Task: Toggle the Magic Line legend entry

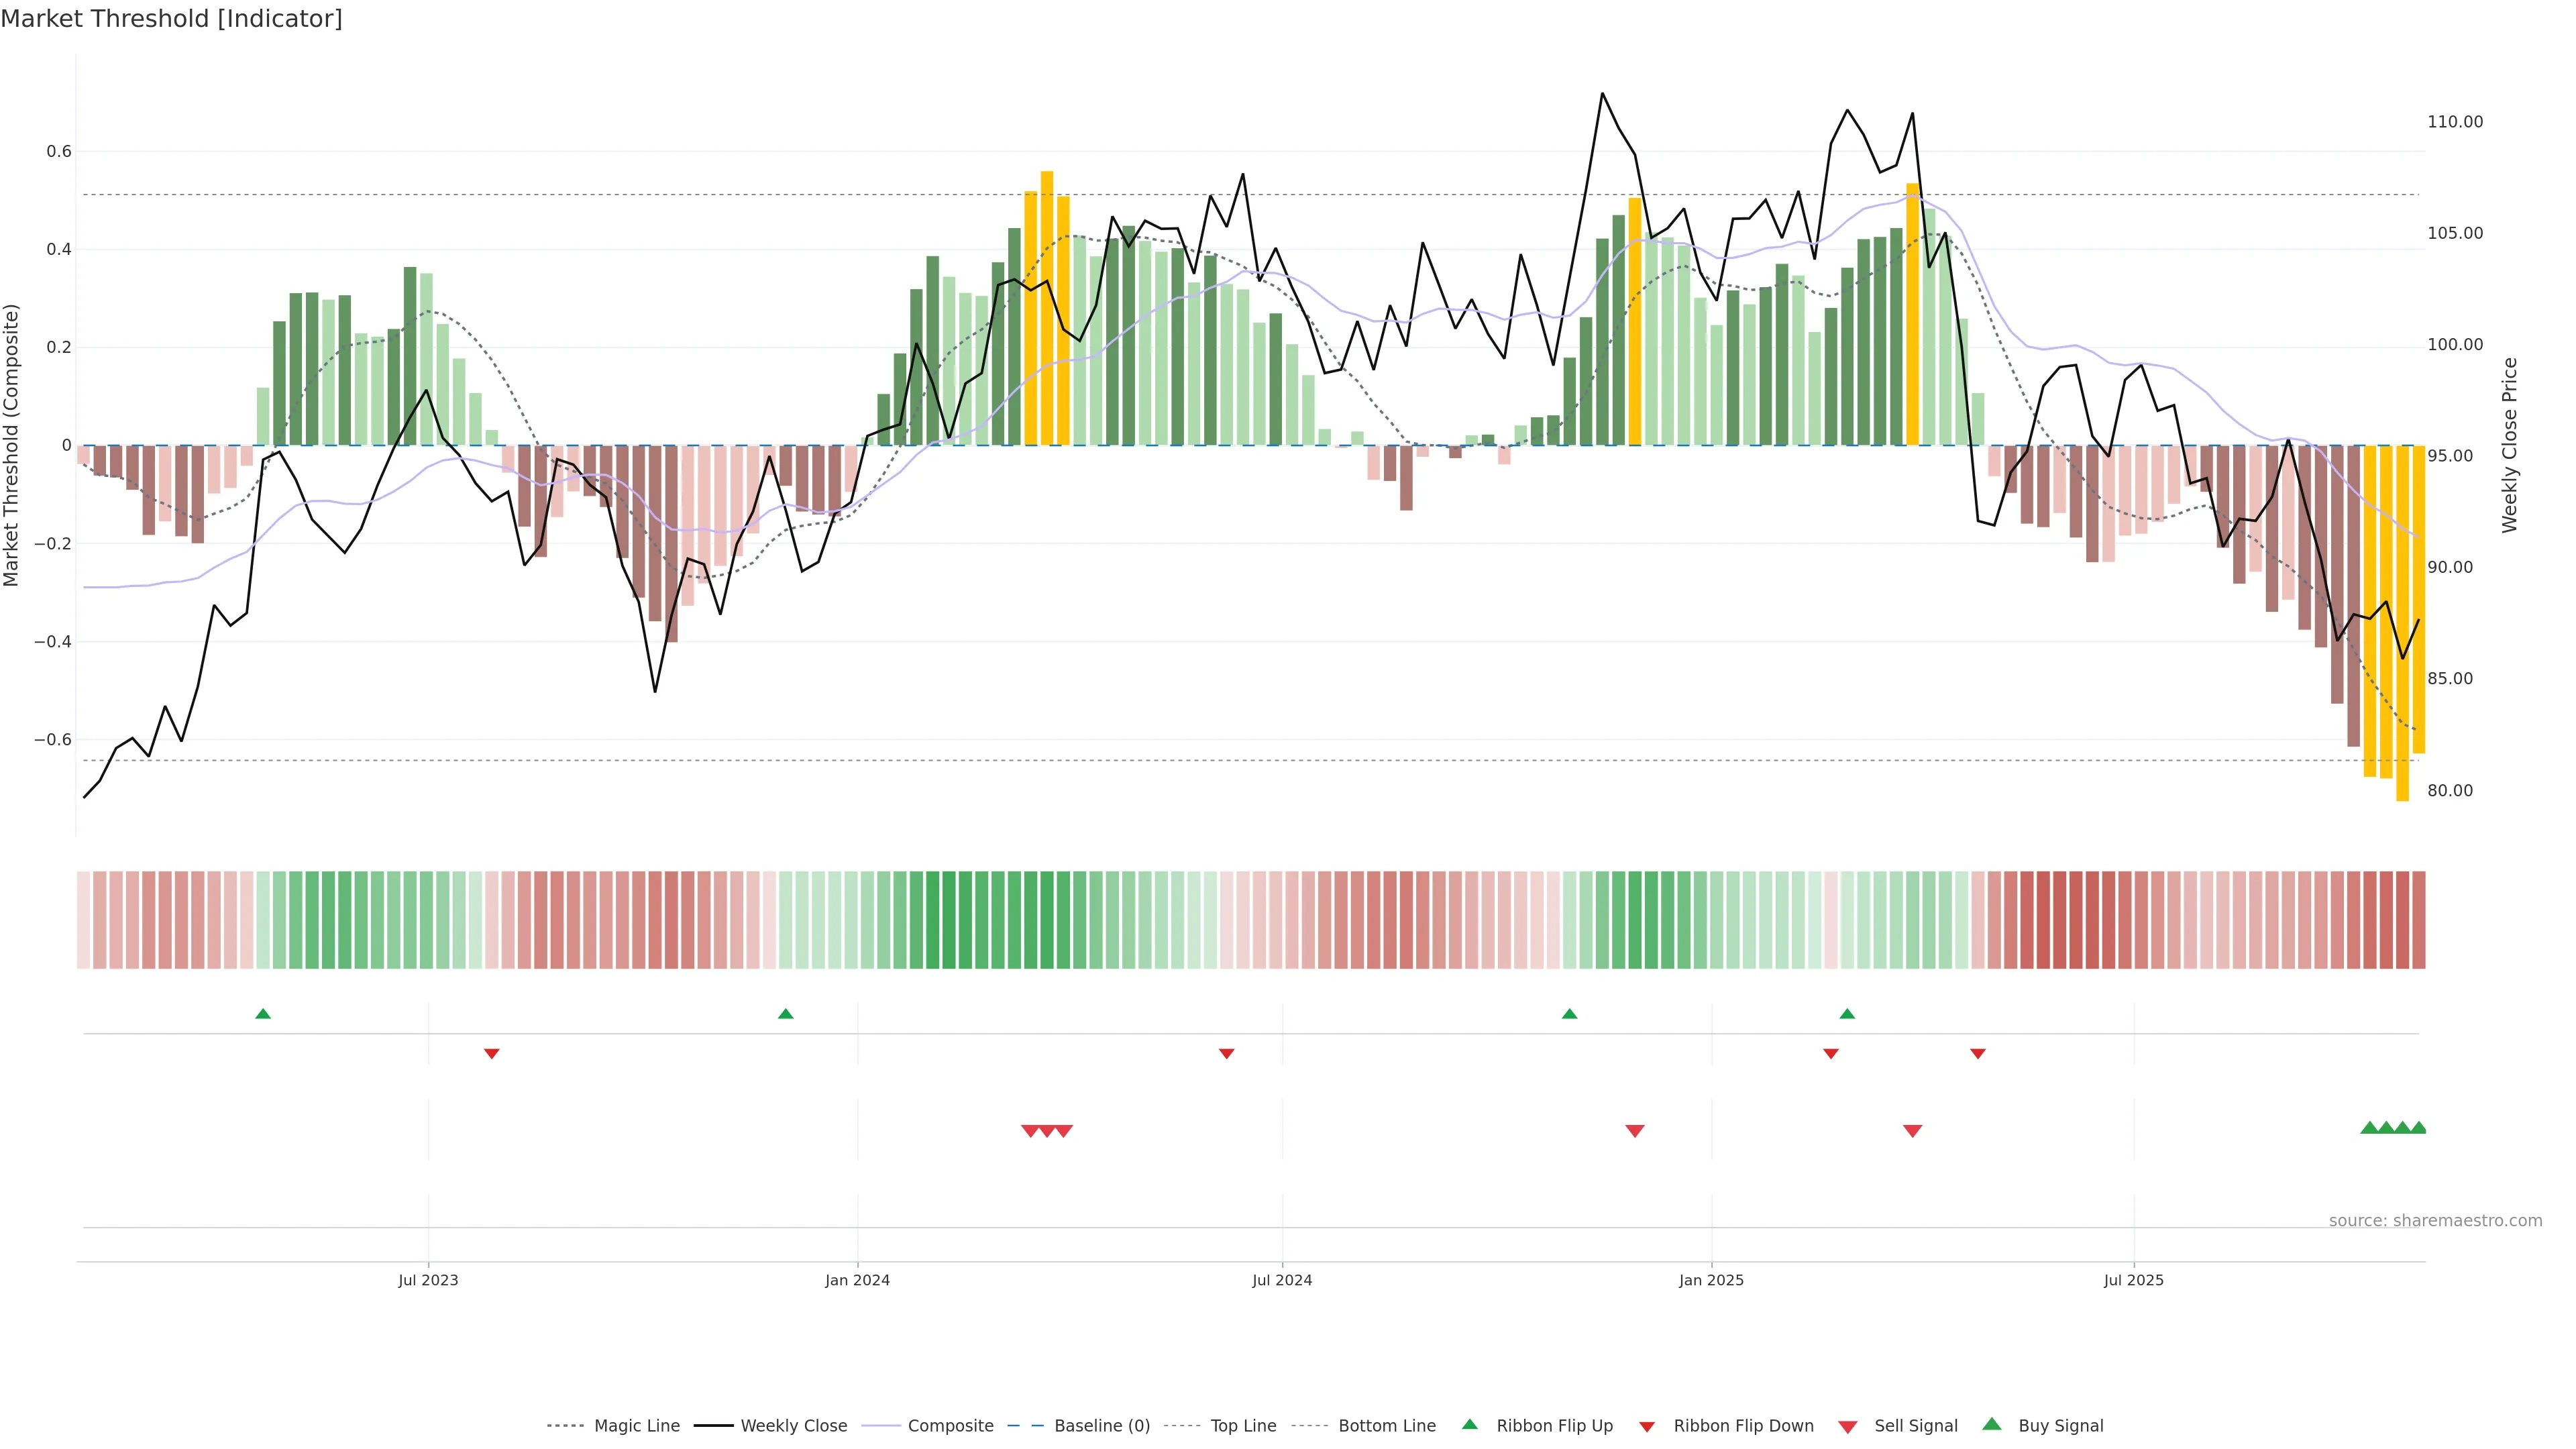Action: coord(636,1426)
